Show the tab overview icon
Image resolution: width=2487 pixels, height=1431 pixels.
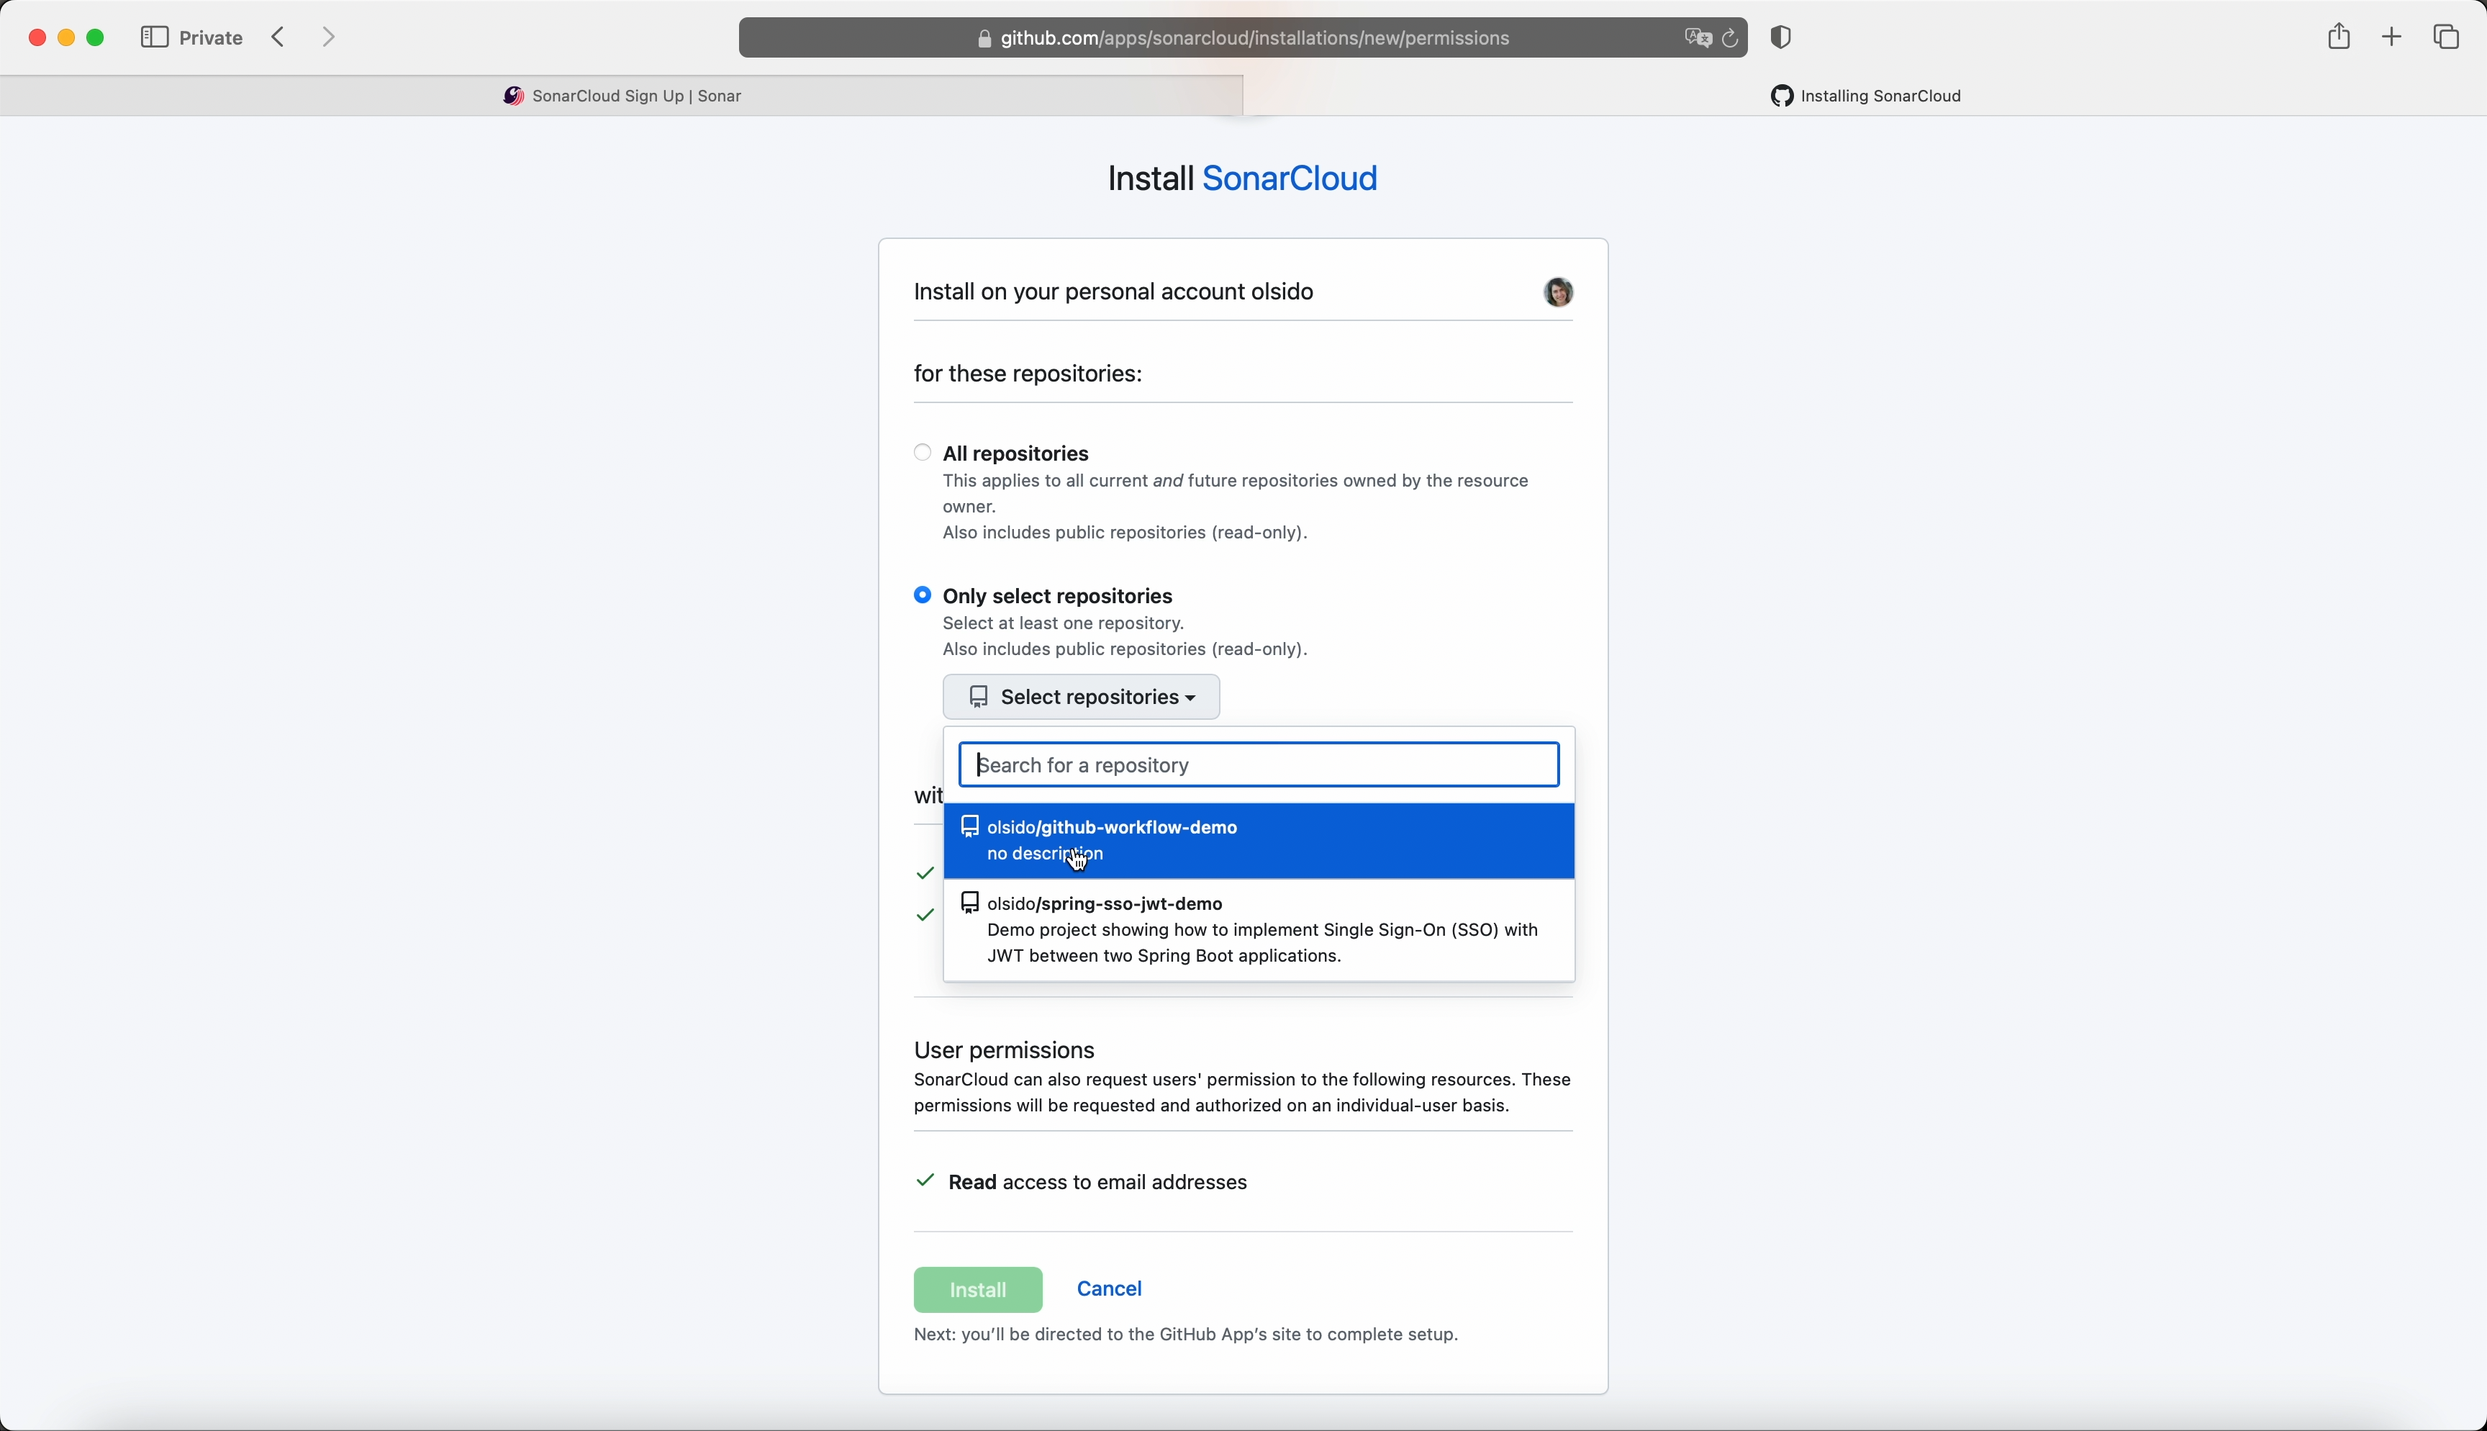click(2447, 37)
